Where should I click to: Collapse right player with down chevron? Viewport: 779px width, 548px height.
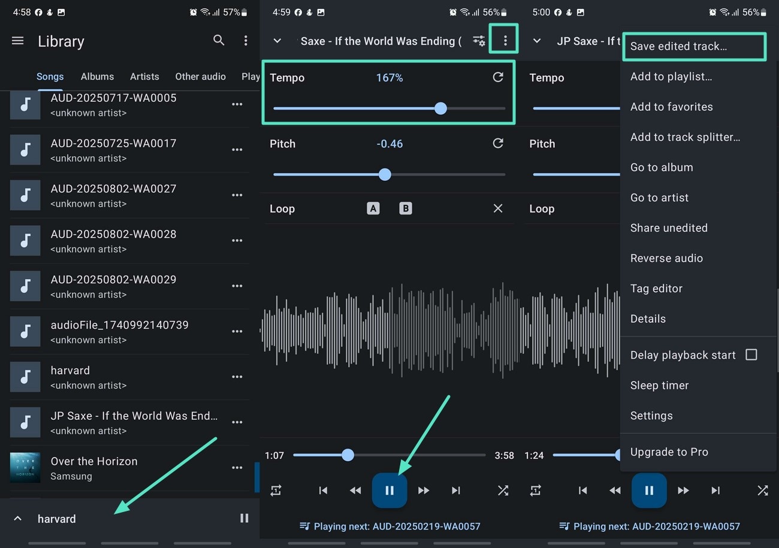(537, 41)
